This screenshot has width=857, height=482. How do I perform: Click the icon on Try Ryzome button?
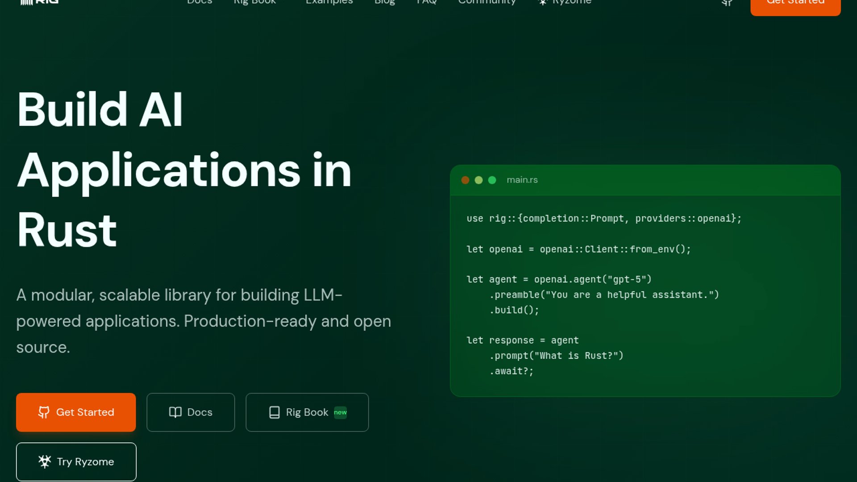pyautogui.click(x=45, y=461)
